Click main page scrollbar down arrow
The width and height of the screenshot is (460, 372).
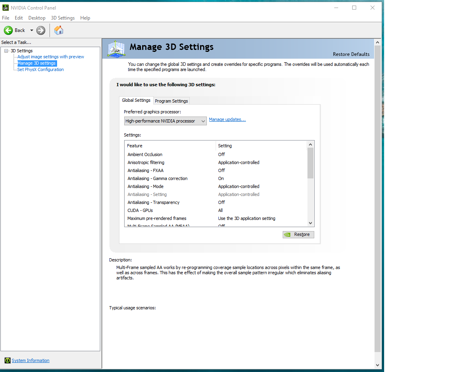[378, 365]
